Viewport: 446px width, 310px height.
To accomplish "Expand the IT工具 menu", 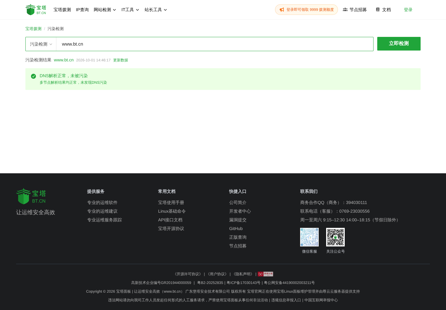I will pyautogui.click(x=130, y=10).
